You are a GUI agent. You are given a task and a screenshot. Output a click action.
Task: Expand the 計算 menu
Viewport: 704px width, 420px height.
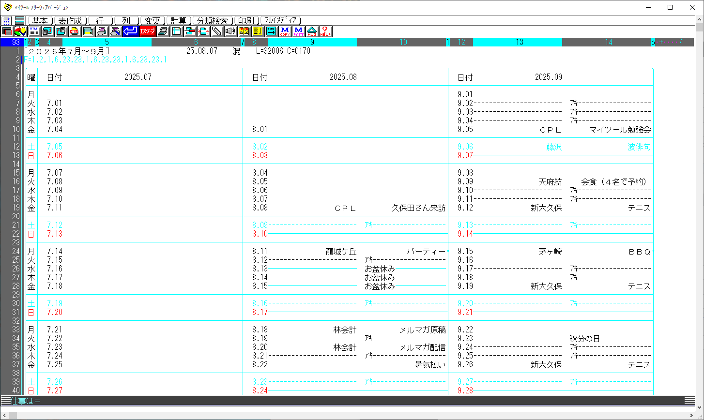click(179, 21)
